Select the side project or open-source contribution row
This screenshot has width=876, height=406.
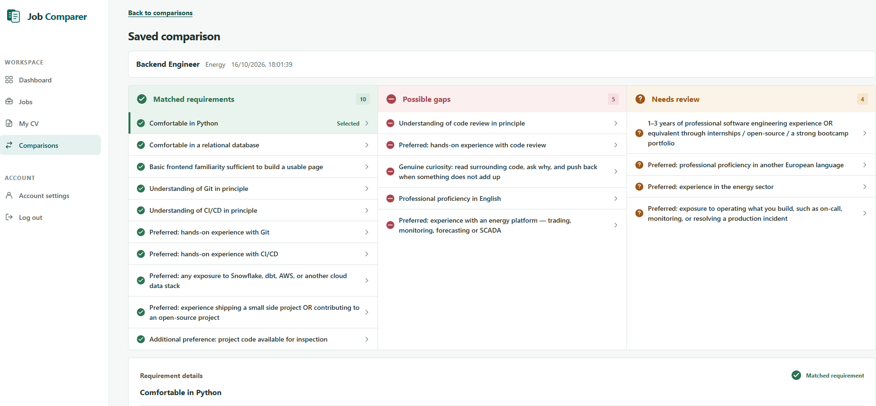253,312
